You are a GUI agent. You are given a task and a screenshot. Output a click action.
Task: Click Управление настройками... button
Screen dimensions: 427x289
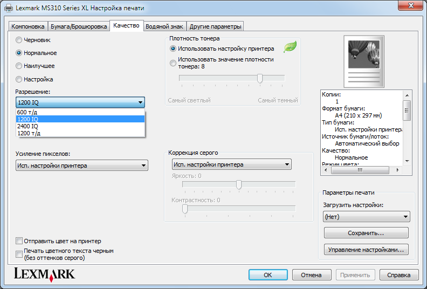pyautogui.click(x=366, y=250)
